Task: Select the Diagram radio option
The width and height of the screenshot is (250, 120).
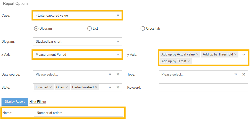Action: (36, 29)
